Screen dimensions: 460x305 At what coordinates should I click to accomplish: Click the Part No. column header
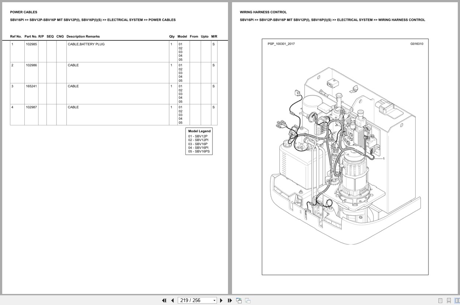pyautogui.click(x=31, y=36)
